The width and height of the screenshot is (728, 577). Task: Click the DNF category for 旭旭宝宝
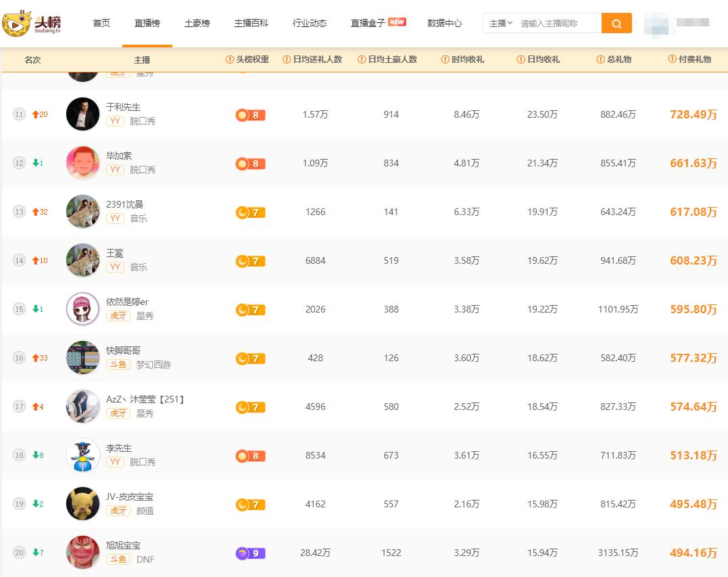click(x=145, y=559)
